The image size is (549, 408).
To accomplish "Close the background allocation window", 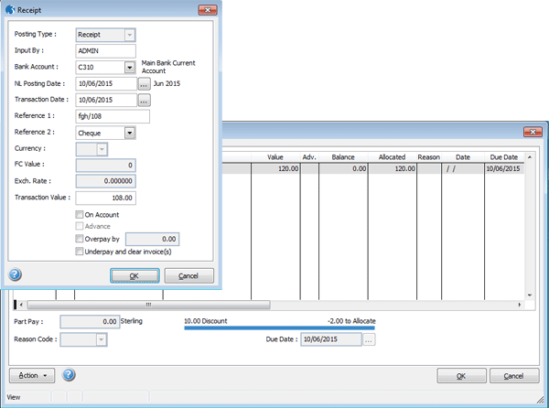I will click(x=533, y=132).
